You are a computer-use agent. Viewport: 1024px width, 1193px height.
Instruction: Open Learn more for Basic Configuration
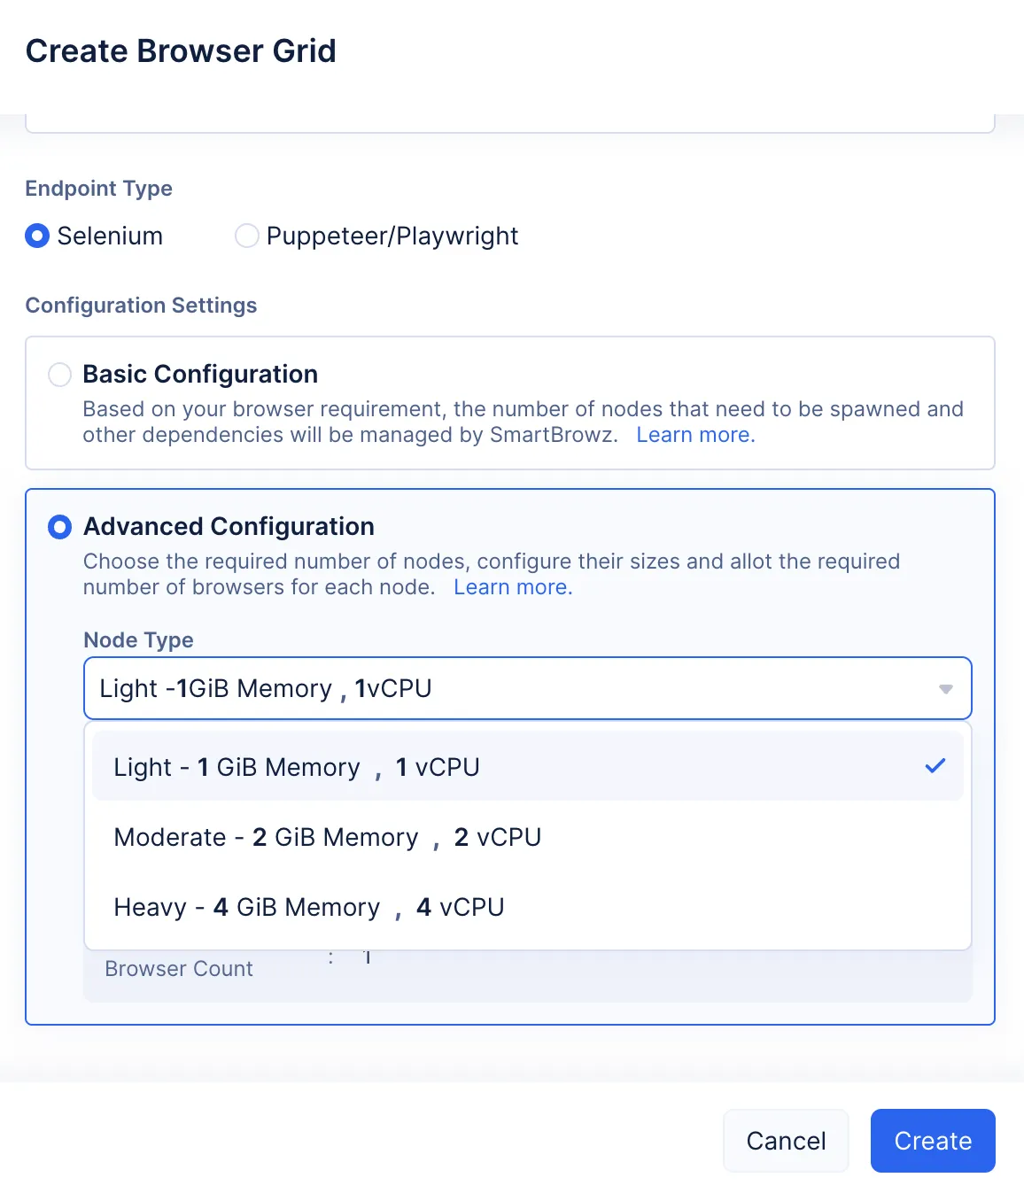click(695, 435)
